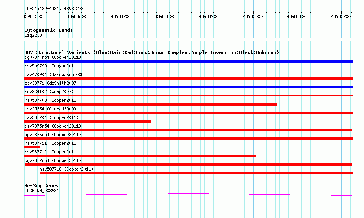Click the blue esv33771 gain bar
This screenshot has width=364, height=218.
coord(188,87)
